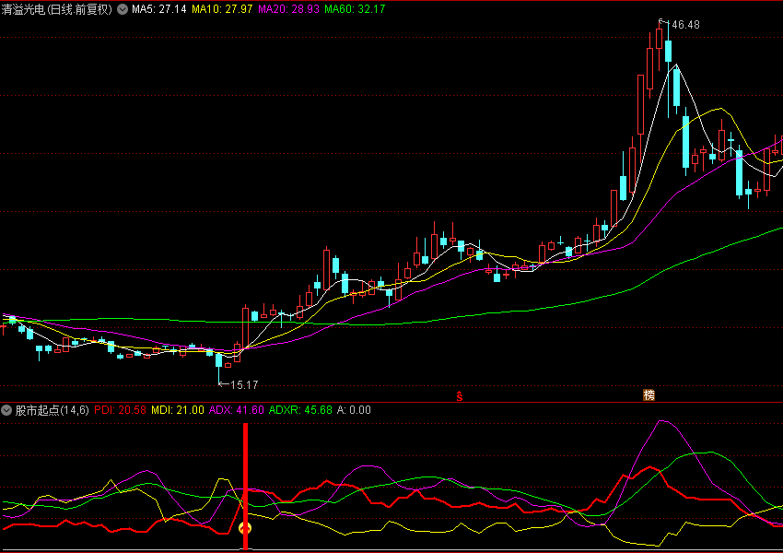
Task: Select the MA20: 28.93 label
Action: (288, 9)
